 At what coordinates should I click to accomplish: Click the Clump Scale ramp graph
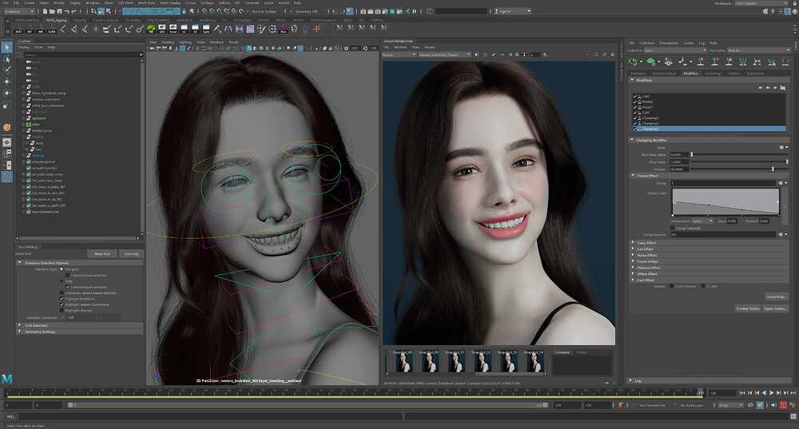725,202
